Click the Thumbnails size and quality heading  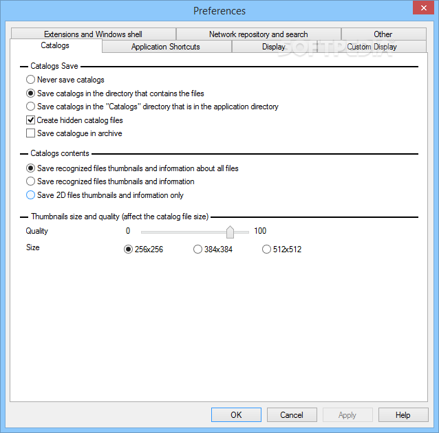(120, 216)
